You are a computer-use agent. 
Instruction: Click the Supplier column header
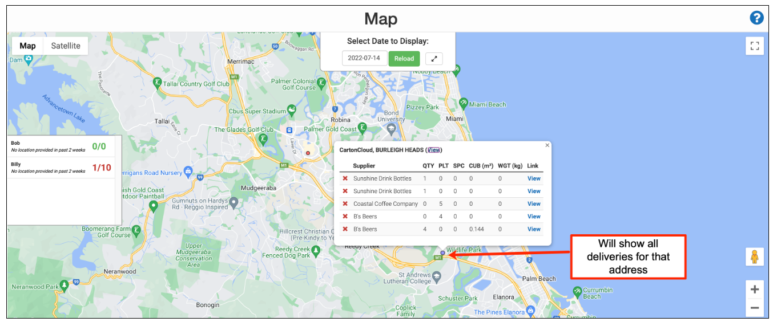(x=364, y=166)
